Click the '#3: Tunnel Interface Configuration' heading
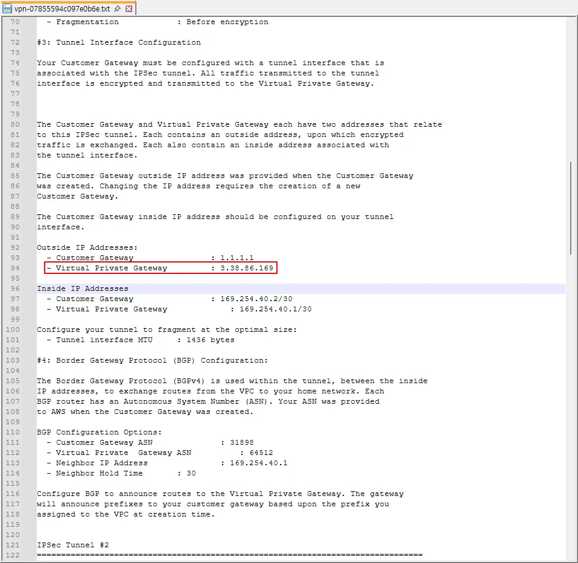This screenshot has height=563, width=578. [x=118, y=42]
